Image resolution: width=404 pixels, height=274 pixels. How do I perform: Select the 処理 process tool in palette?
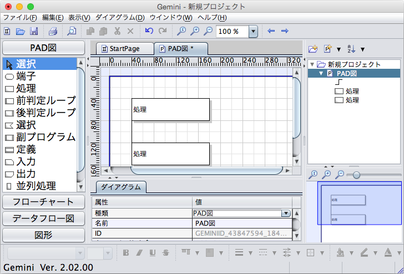click(x=40, y=88)
